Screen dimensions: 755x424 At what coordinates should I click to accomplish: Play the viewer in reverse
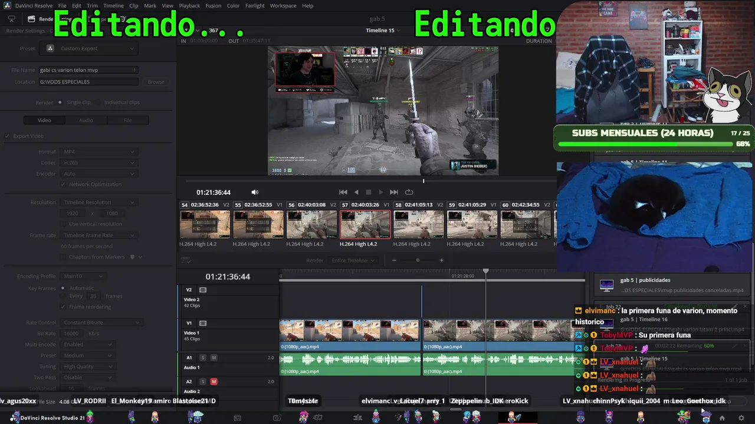(356, 192)
